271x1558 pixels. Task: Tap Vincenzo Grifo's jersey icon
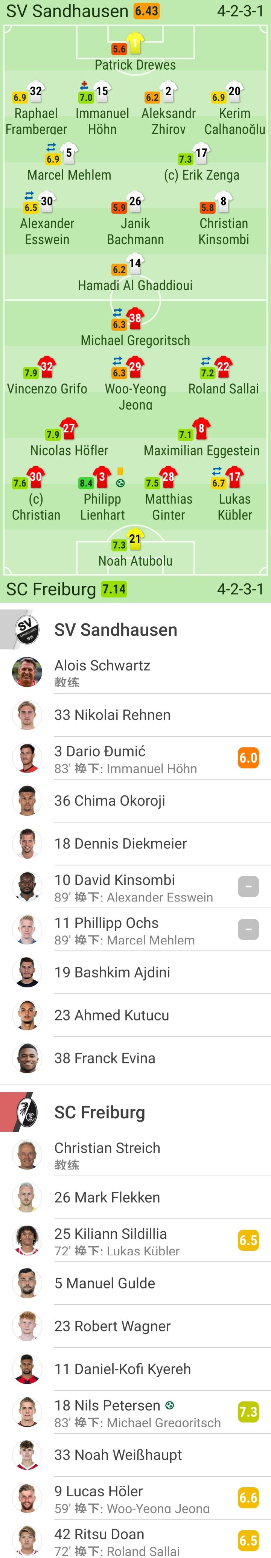click(47, 367)
